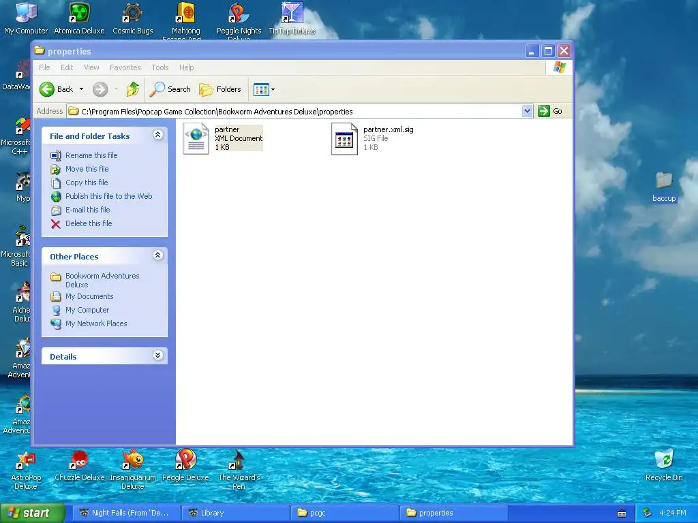This screenshot has width=698, height=523.
Task: Click the tray icon beside the clock
Action: click(648, 513)
